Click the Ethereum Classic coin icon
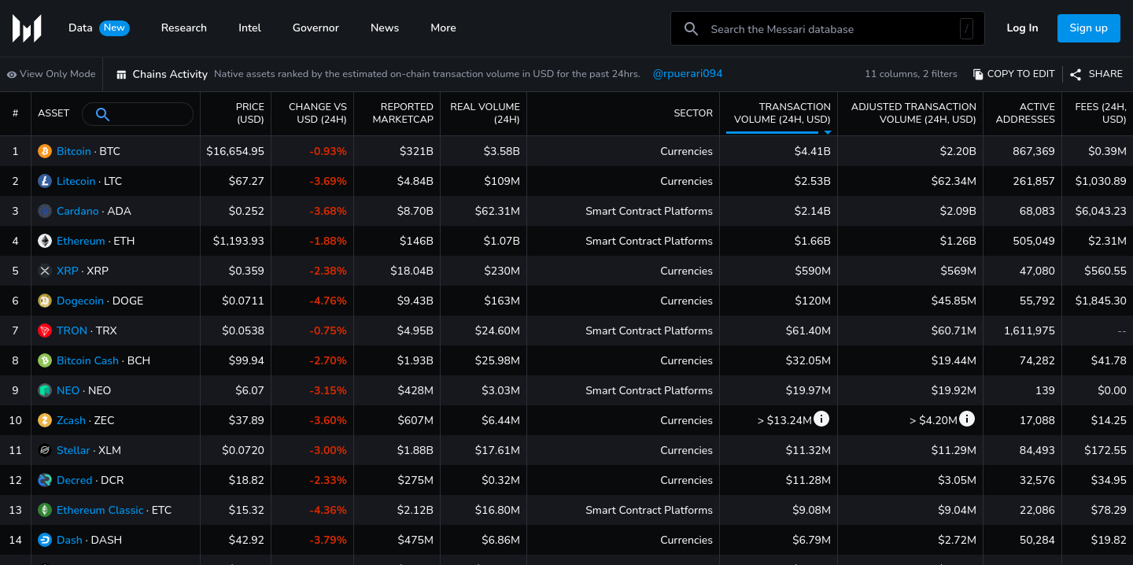Viewport: 1133px width, 565px height. point(45,510)
